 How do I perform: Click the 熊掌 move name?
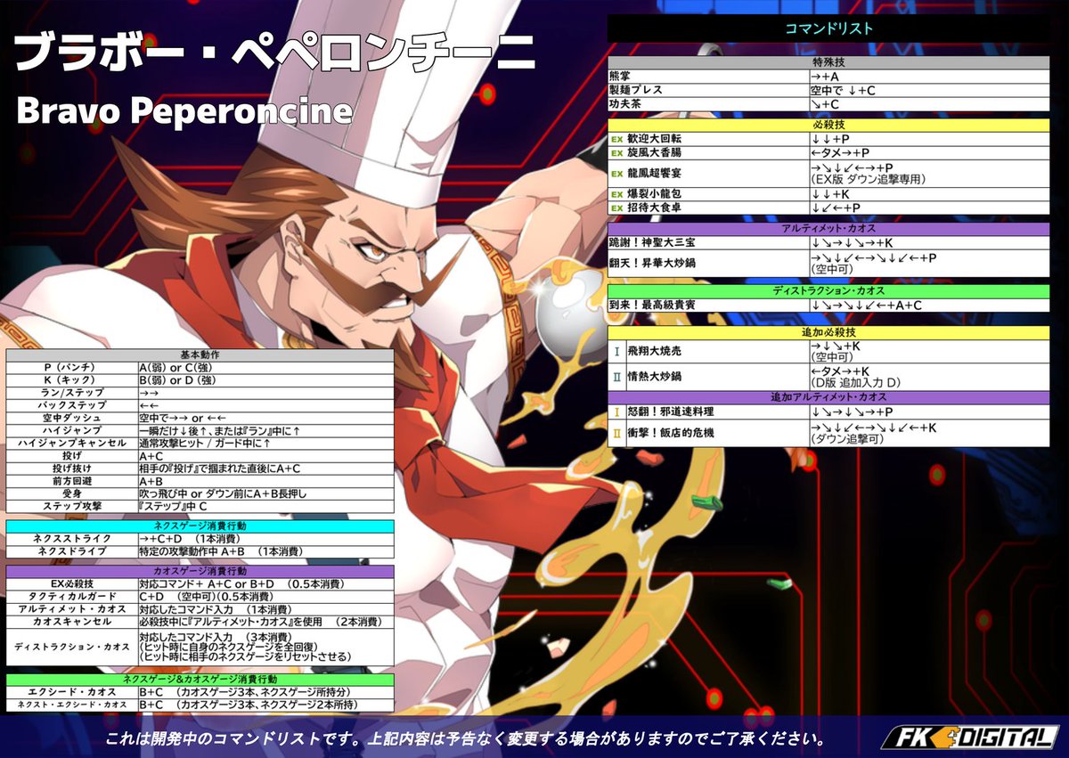point(620,77)
